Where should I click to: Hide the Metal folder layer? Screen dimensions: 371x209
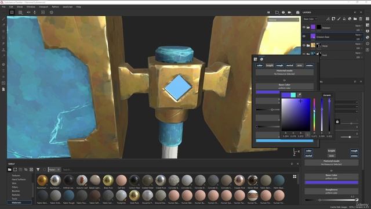tap(304, 45)
